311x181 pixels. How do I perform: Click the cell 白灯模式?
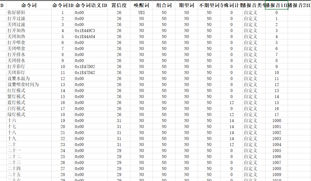[29, 108]
